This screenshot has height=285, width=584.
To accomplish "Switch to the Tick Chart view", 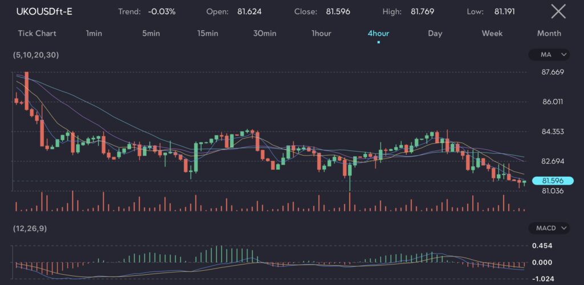I will pos(37,33).
